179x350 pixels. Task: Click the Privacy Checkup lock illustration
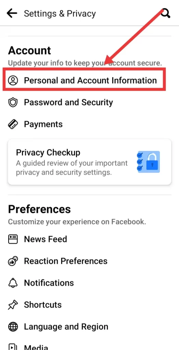149,162
